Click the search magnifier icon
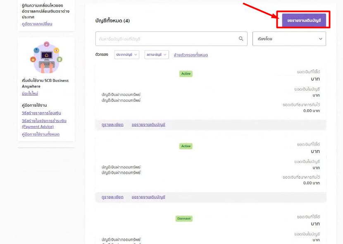 coord(241,39)
